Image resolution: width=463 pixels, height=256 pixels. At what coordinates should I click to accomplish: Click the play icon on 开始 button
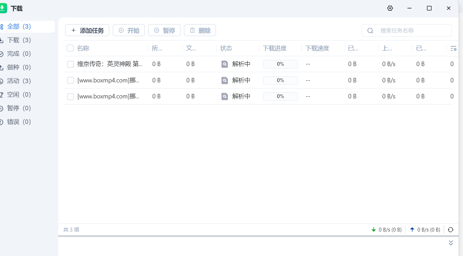[121, 30]
